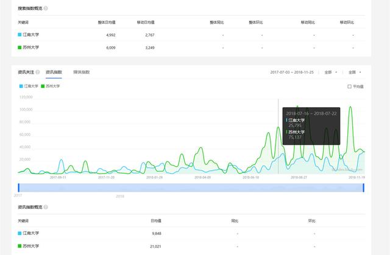Click the green swatch beside 苏州大学 in 资讯指数概览 table
This screenshot has height=255, width=390.
click(x=19, y=246)
